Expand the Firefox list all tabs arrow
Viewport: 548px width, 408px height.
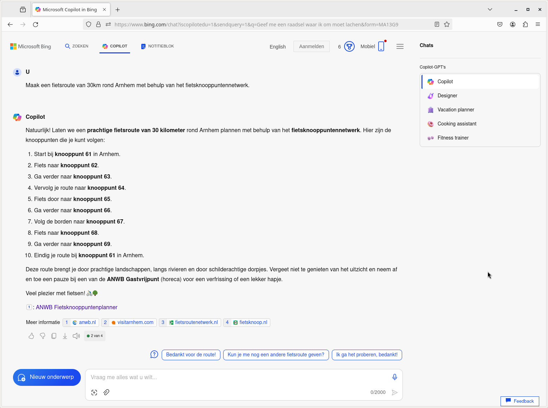coord(490,9)
